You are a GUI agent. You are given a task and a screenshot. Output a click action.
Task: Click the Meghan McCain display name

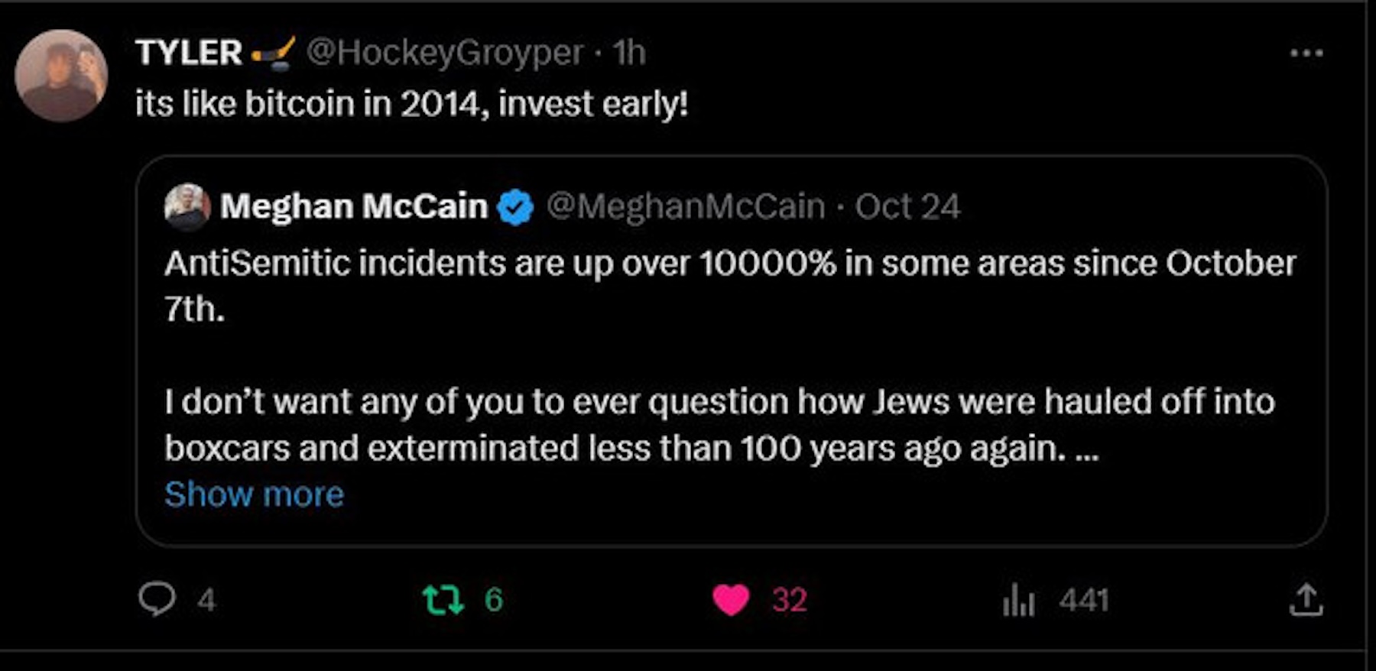[x=354, y=206]
